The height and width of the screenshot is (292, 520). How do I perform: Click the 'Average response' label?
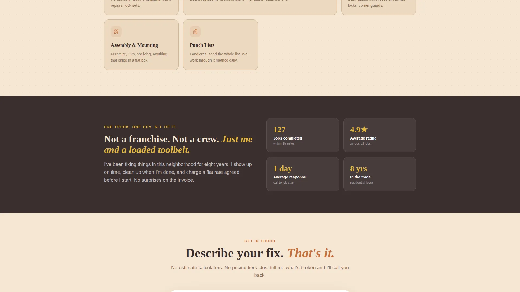290,177
